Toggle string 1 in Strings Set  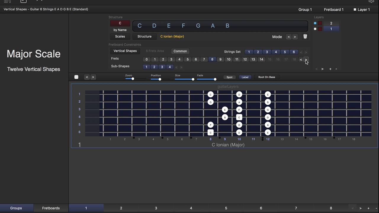coord(249,52)
